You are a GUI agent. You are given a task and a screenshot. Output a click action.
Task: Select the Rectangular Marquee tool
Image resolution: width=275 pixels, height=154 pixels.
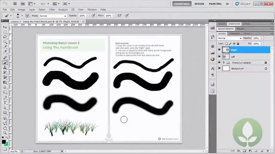tap(5, 33)
